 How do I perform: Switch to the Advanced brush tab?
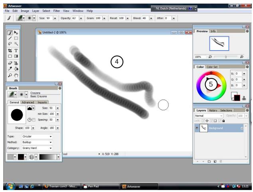point(28,102)
